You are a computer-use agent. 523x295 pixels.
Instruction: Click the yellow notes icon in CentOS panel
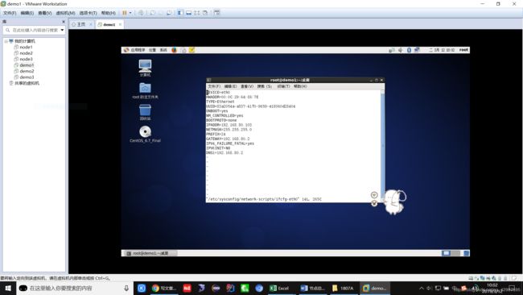point(191,50)
